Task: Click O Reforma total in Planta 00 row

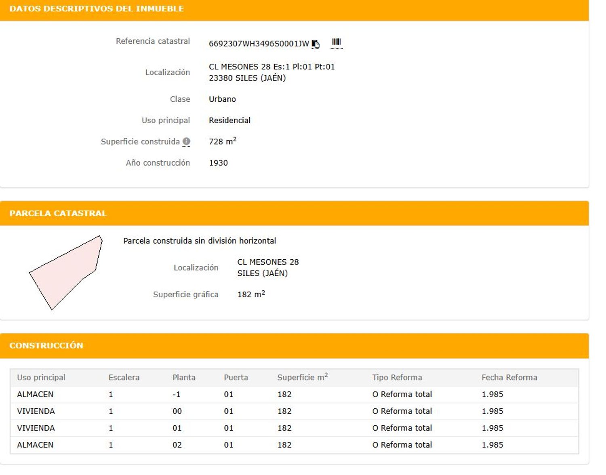Action: (402, 411)
